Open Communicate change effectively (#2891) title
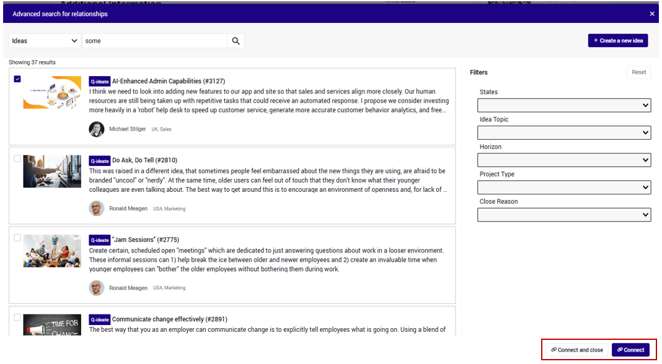 tap(170, 319)
